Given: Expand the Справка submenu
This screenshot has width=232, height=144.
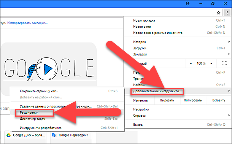Looking at the screenshot, I should tap(178, 116).
